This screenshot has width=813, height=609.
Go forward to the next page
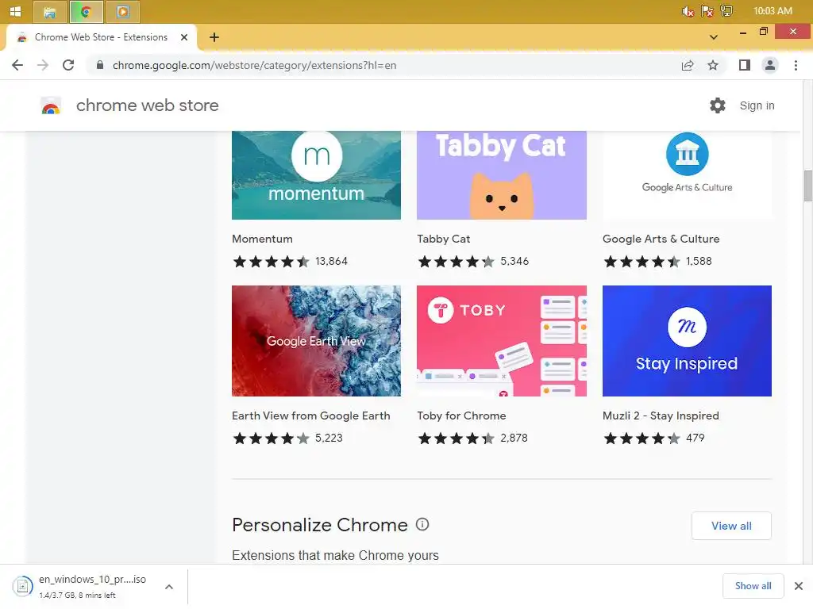(43, 65)
